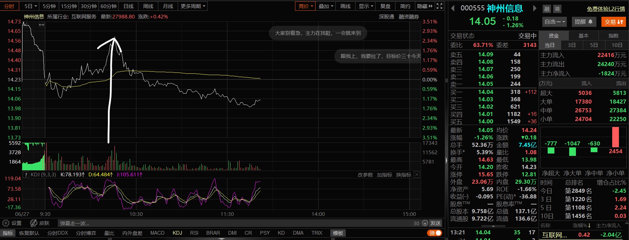Viewport: 629px width, 240px height.
Task: Select the 资金 funds tab
Action: point(554,36)
